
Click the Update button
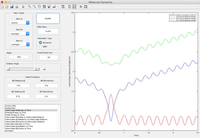tap(48, 18)
